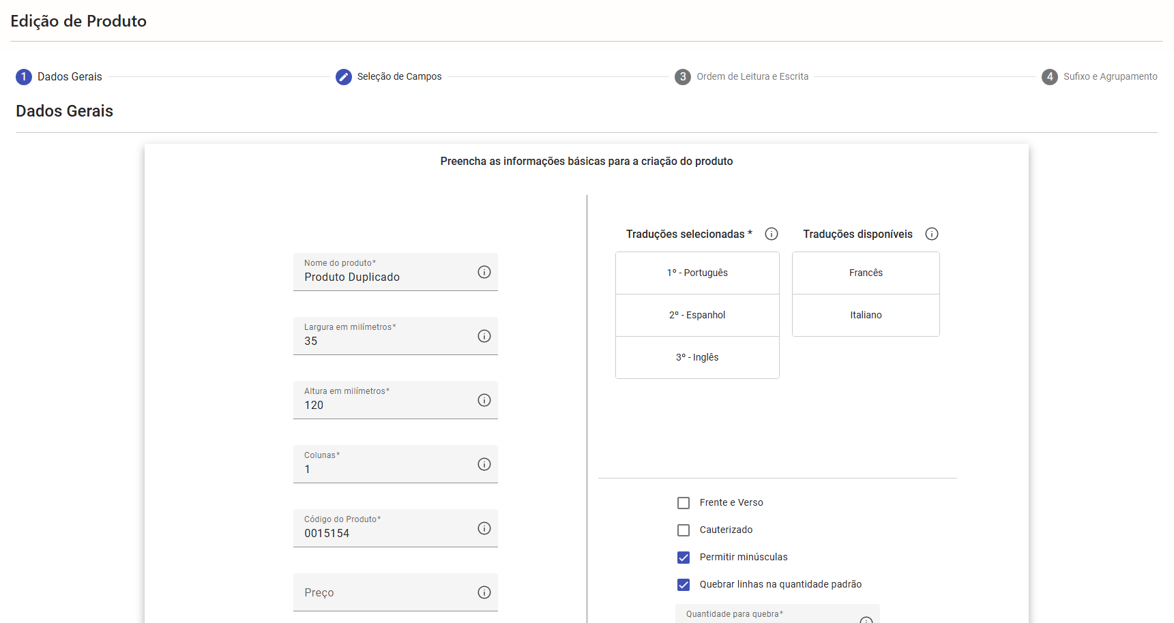This screenshot has height=623, width=1174.
Task: Click info icon in Colunas field
Action: pos(484,464)
